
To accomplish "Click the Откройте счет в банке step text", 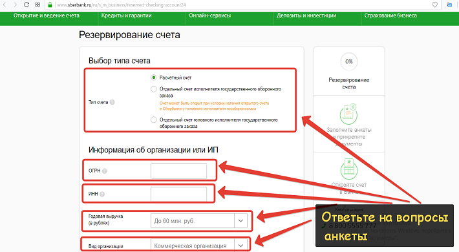I will (349, 189).
